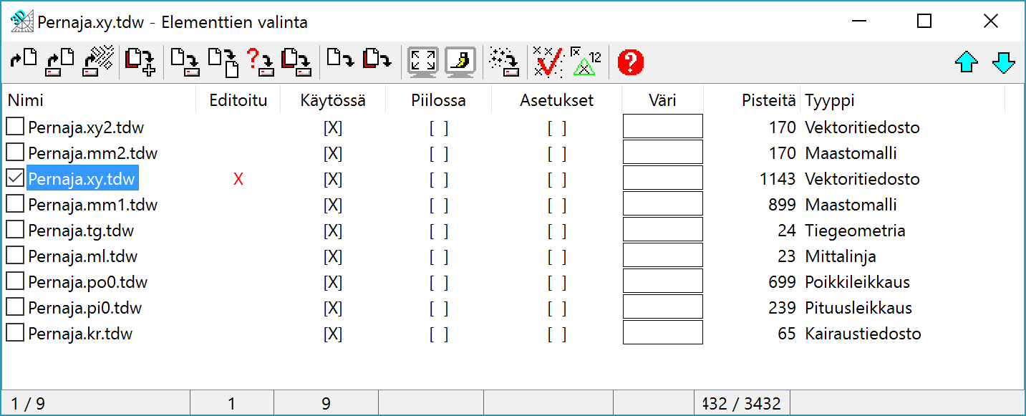
Task: Sort by the Nimi column header
Action: [x=26, y=100]
